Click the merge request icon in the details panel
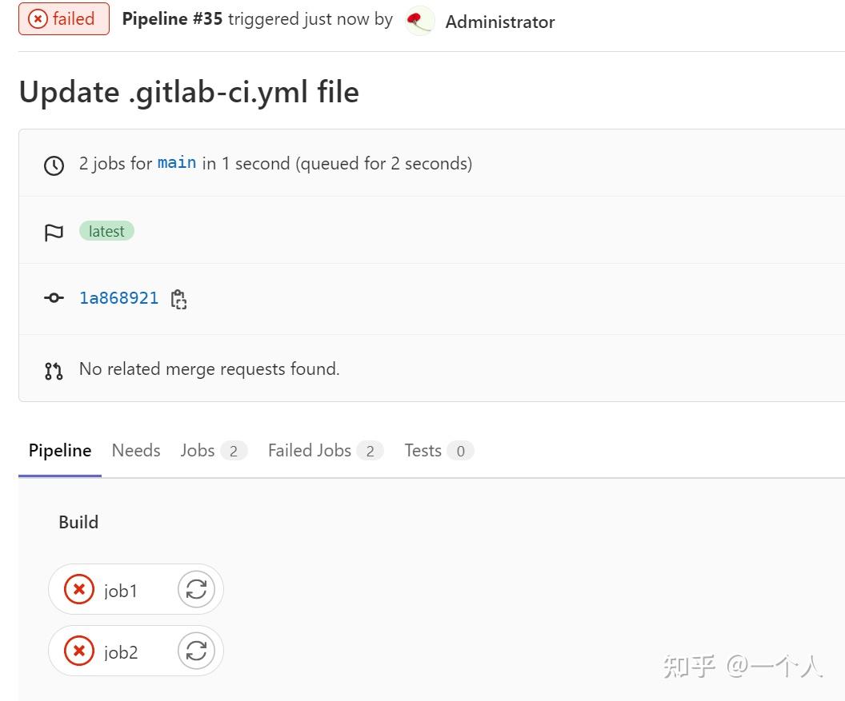 tap(54, 368)
